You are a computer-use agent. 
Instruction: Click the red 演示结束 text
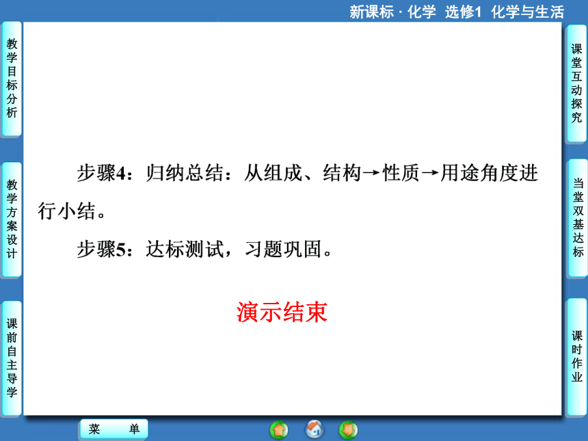click(x=282, y=312)
